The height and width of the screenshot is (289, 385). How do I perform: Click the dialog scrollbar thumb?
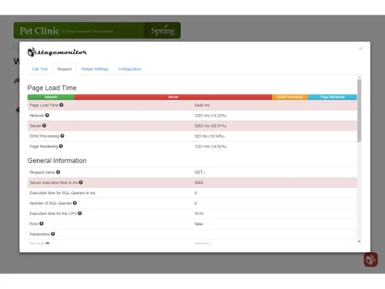tap(360, 110)
